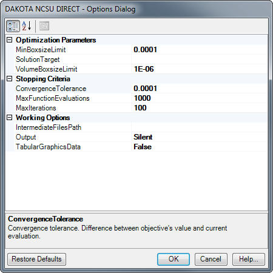Click the Restore Defaults button
This screenshot has height=273, width=273.
(36, 259)
